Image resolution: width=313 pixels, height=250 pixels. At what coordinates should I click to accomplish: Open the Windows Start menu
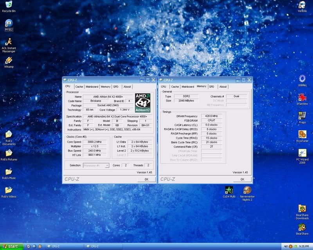(12, 246)
